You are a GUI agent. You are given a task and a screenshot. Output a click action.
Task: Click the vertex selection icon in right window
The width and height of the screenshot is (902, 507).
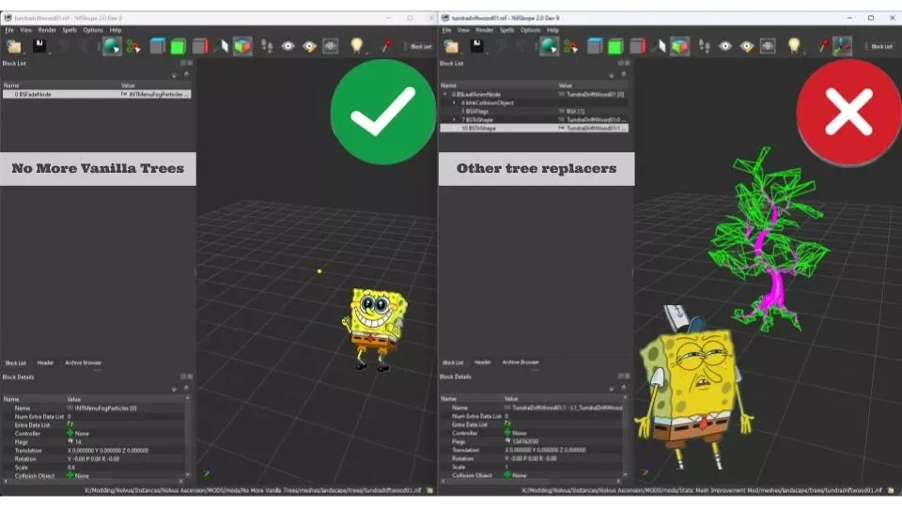570,46
